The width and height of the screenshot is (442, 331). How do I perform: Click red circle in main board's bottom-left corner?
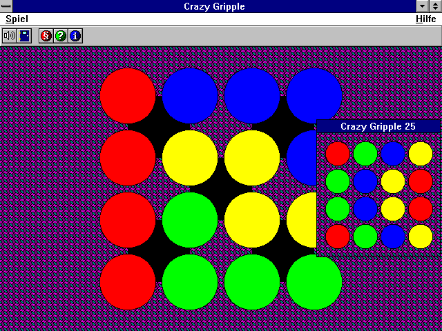[x=128, y=282]
